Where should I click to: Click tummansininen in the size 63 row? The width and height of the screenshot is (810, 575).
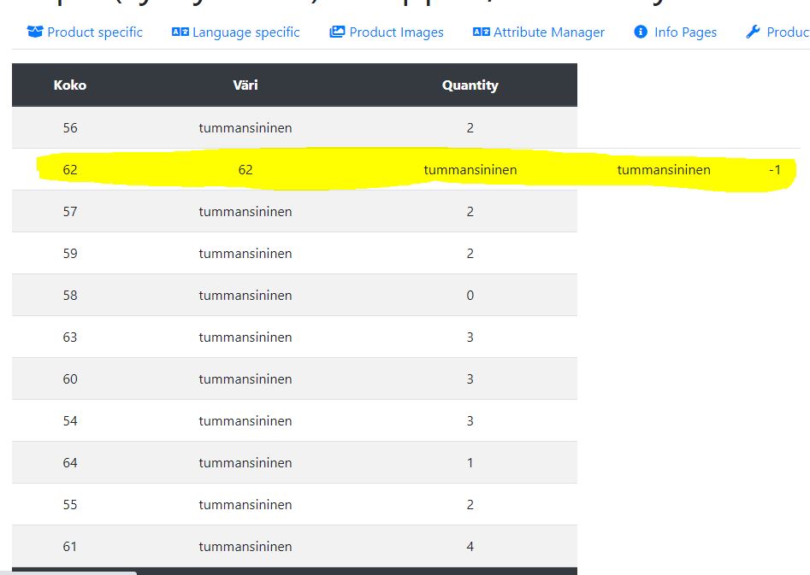tap(245, 337)
